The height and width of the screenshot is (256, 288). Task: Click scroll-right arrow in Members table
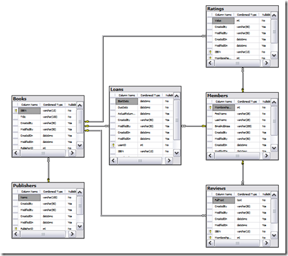(267, 156)
